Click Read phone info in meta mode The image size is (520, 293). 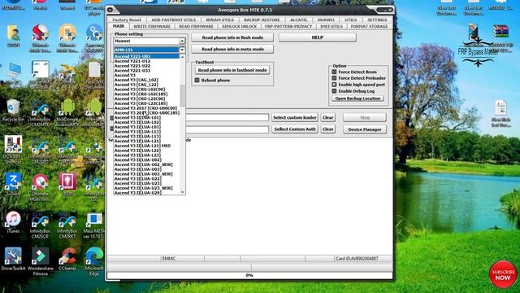[232, 49]
